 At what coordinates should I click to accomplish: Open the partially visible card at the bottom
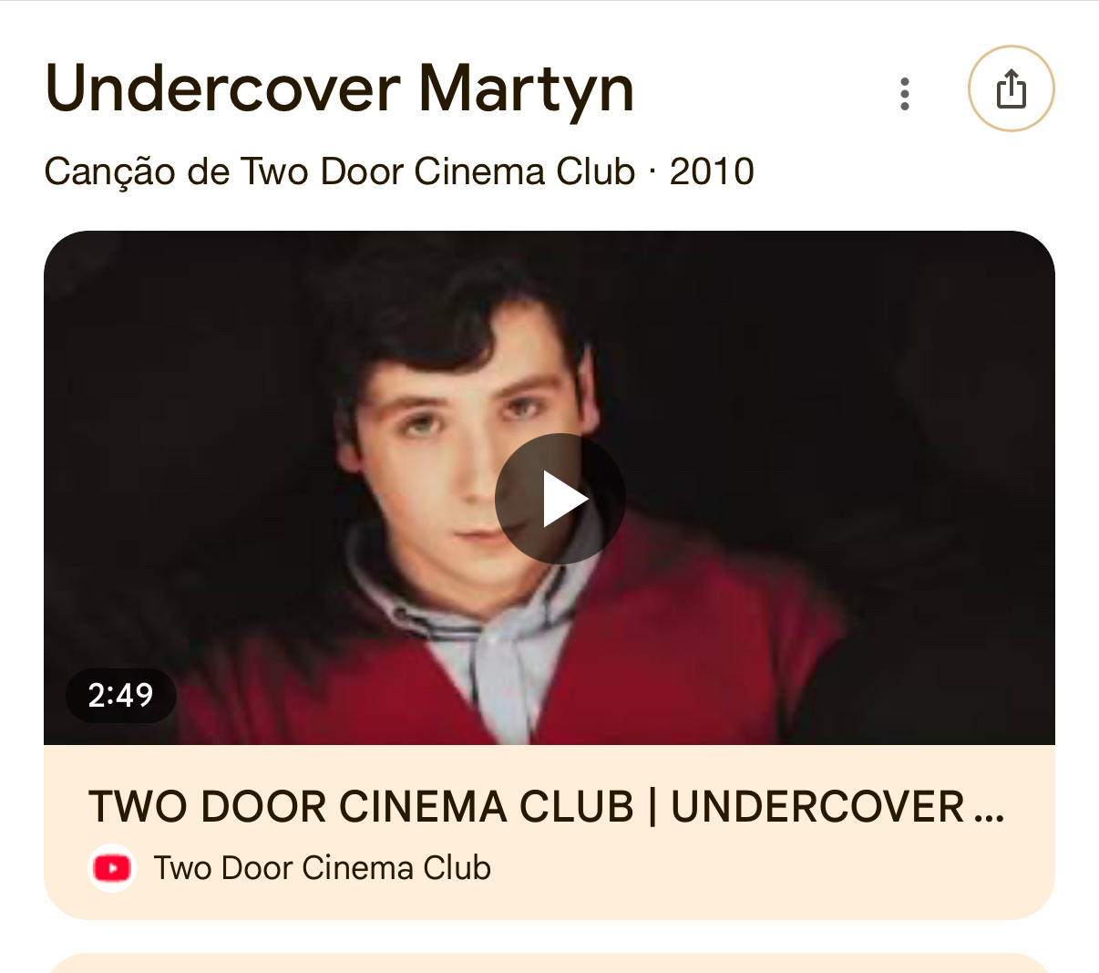coord(549,963)
